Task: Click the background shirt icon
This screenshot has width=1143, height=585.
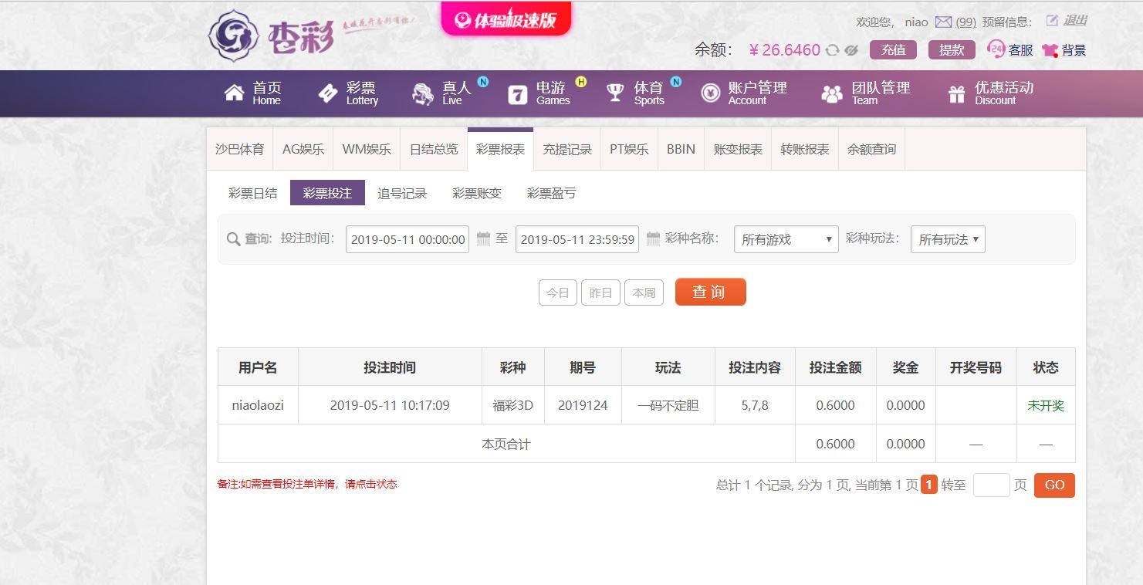Action: (1050, 50)
